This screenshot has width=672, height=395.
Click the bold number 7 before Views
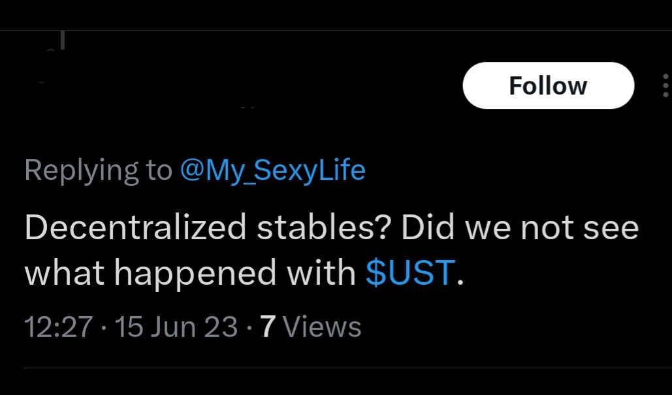tap(268, 327)
